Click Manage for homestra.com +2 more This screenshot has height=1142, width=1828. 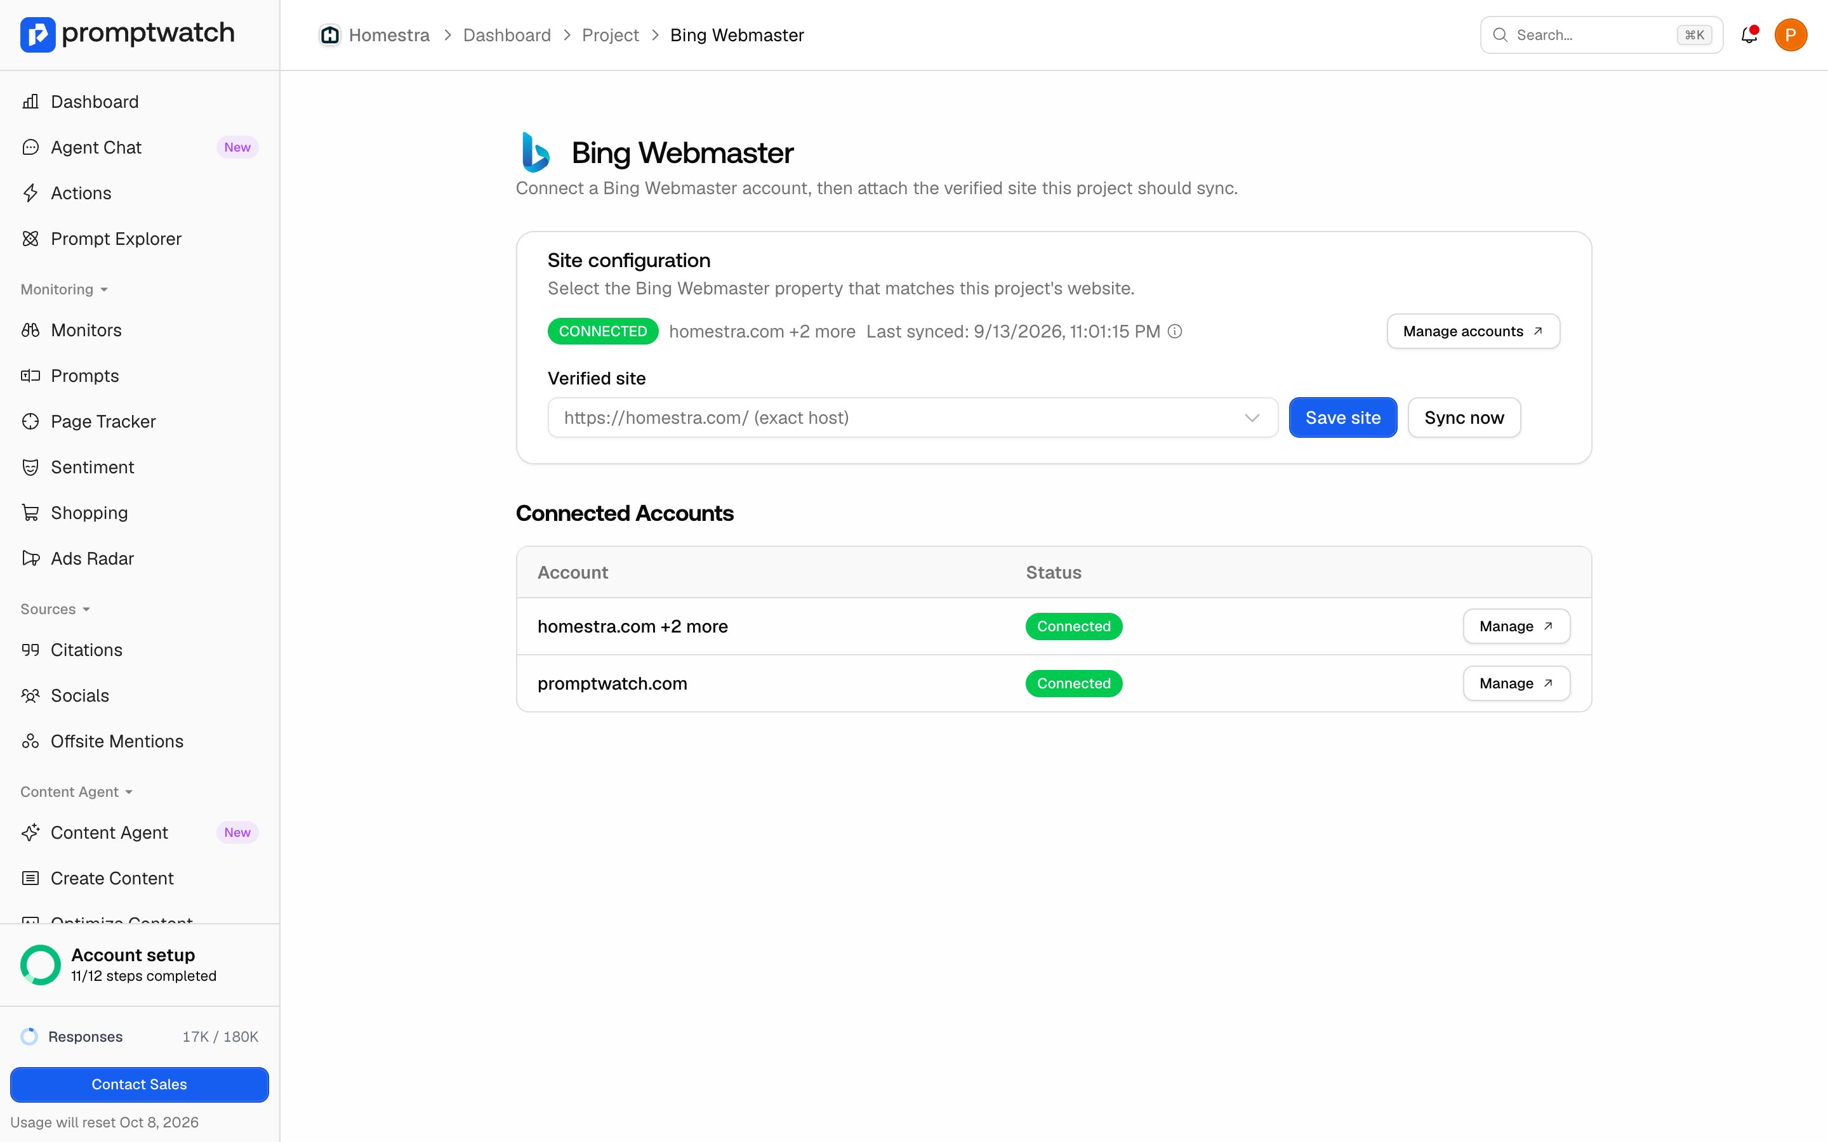tap(1516, 626)
